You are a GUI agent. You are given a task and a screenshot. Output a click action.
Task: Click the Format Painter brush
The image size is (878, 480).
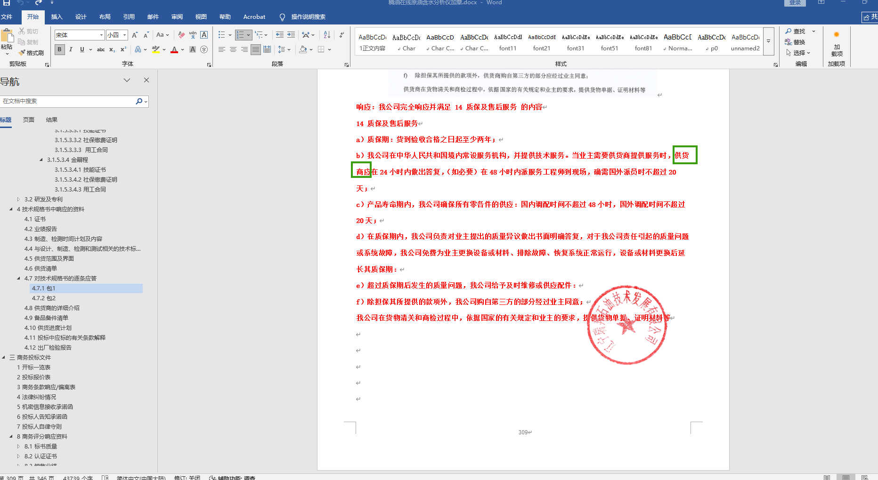[32, 53]
